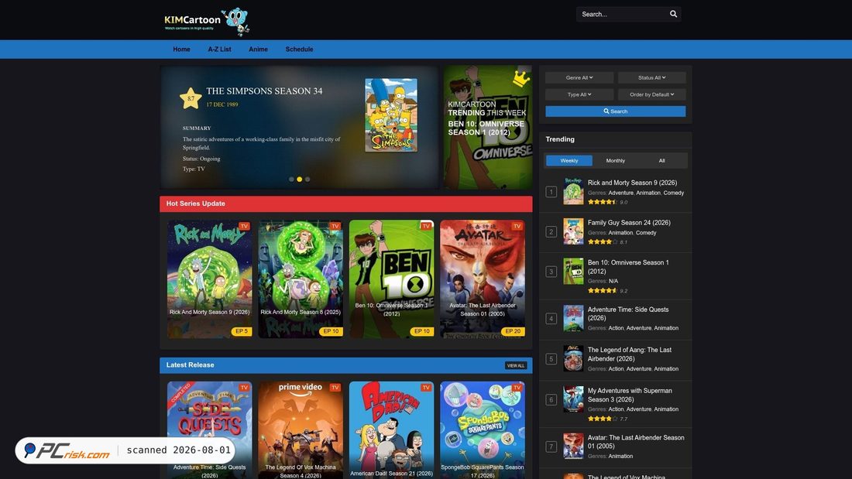Click EP 10 badge on Rick And Morty Season 8
852x479 pixels.
(x=331, y=331)
